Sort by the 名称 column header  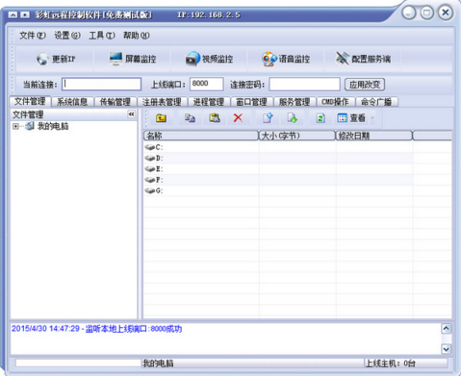[x=201, y=136]
